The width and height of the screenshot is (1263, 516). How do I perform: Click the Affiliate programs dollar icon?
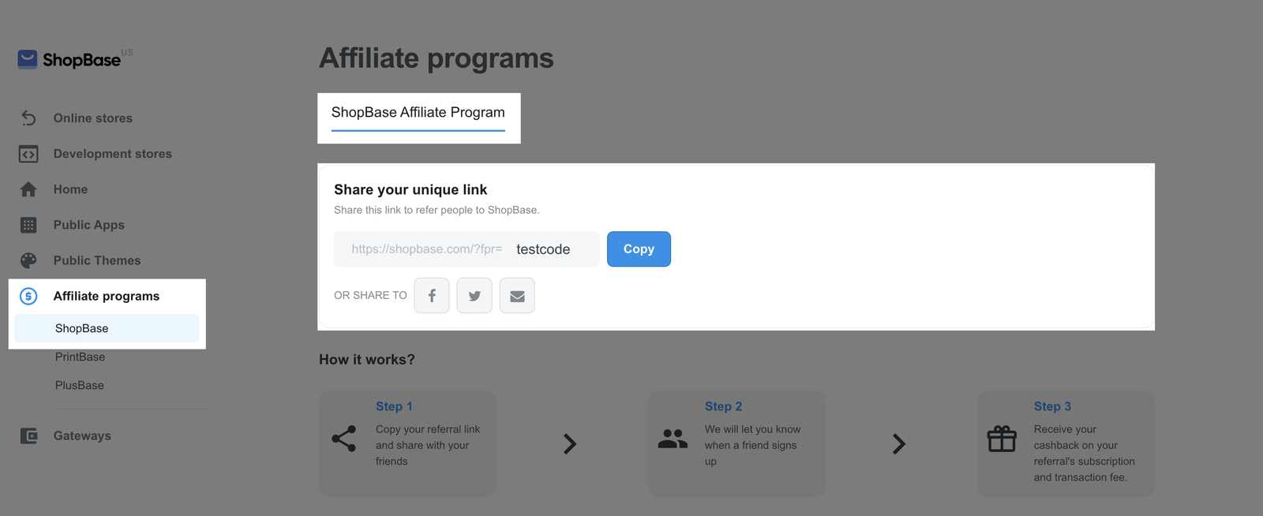[x=28, y=296]
